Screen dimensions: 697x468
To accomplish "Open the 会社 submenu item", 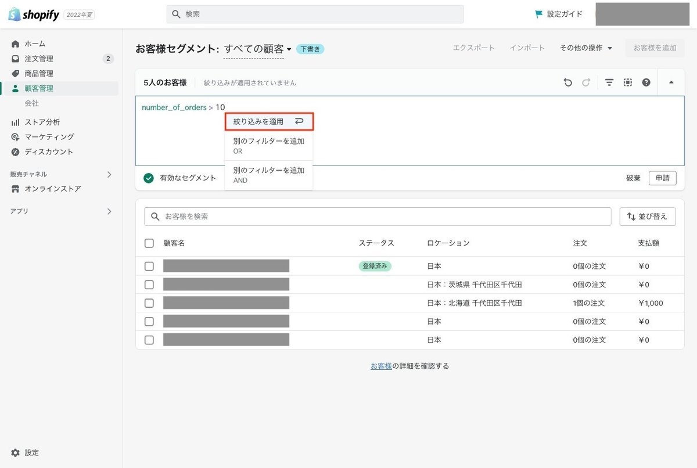I will [32, 103].
